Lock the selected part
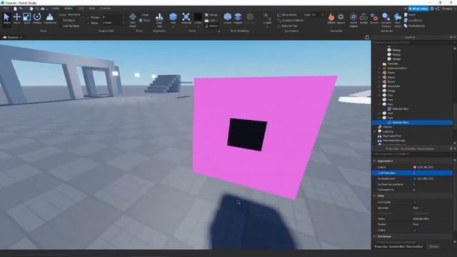Image resolution: width=457 pixels, height=257 pixels. point(211,21)
